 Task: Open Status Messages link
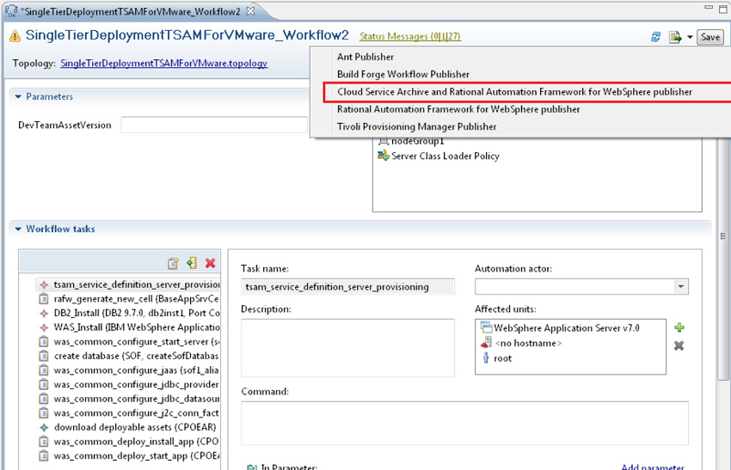coord(410,36)
